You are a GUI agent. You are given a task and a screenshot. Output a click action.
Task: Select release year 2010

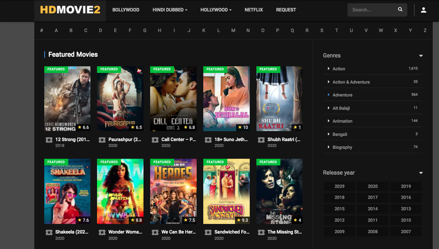tap(406, 220)
